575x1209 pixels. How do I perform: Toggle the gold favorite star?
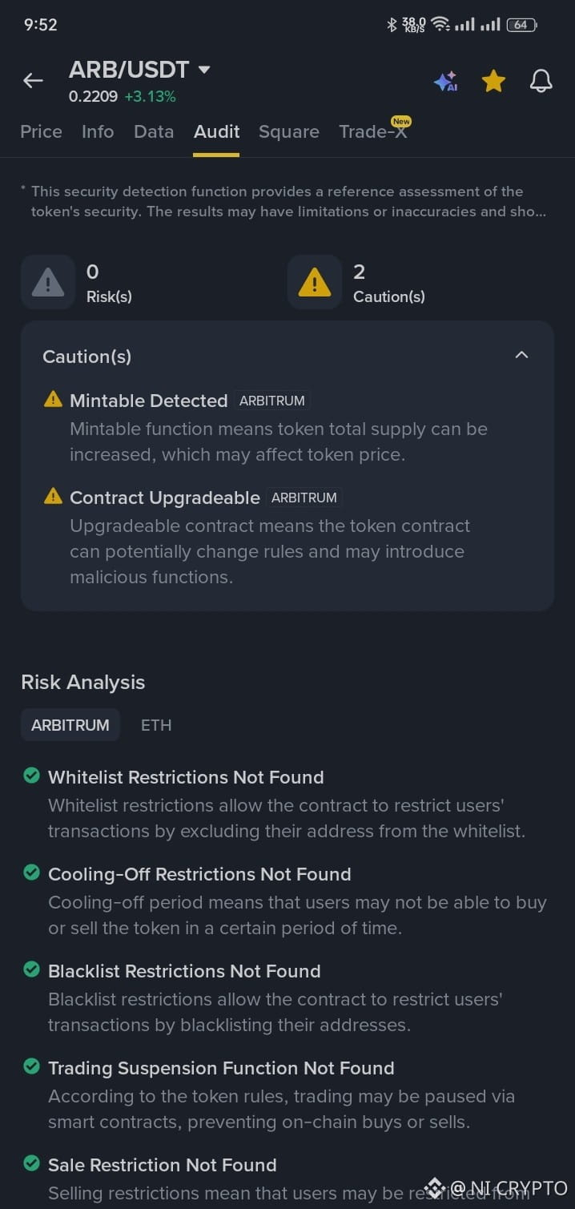tap(493, 80)
